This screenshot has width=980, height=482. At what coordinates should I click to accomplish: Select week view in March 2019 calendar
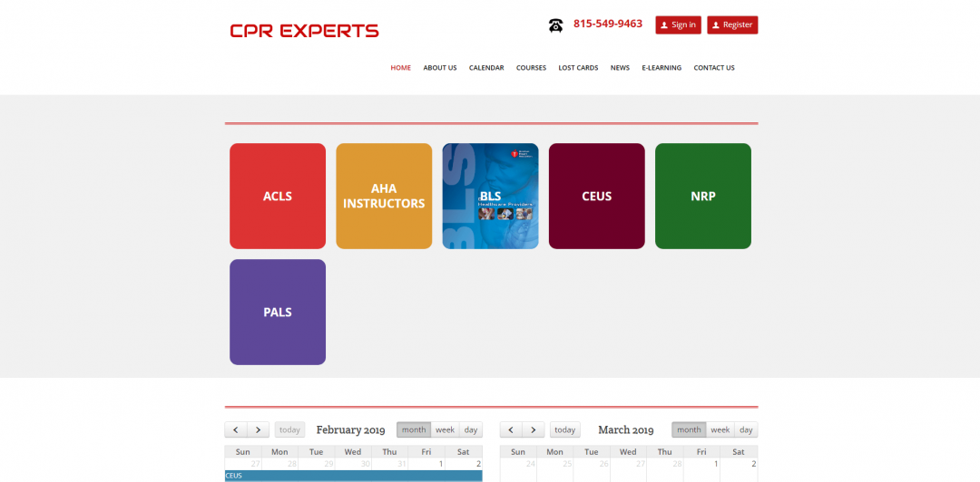point(720,429)
